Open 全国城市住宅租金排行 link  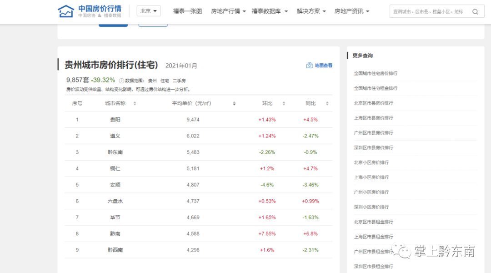tap(376, 88)
